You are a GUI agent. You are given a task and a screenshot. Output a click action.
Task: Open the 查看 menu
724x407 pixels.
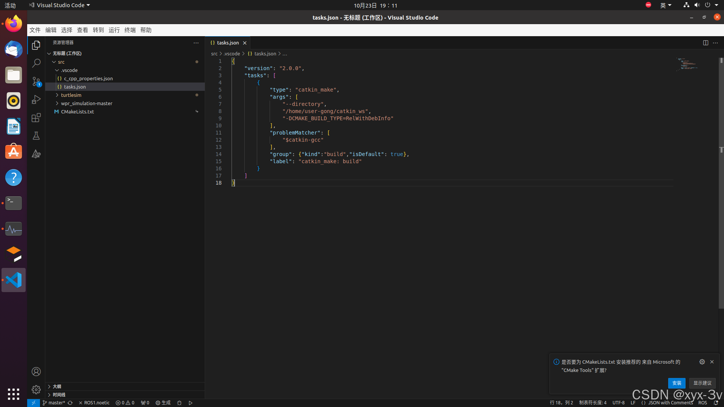tap(83, 30)
